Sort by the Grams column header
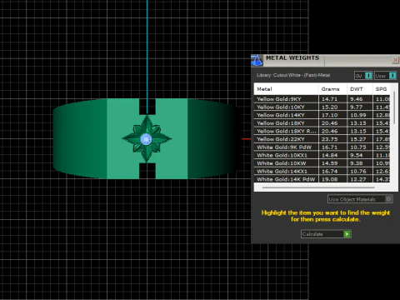Viewport: 400px width, 300px height. coord(332,89)
